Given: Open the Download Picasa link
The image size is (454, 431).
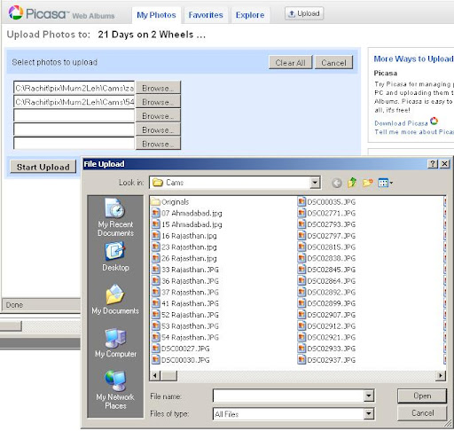Looking at the screenshot, I should click(401, 123).
